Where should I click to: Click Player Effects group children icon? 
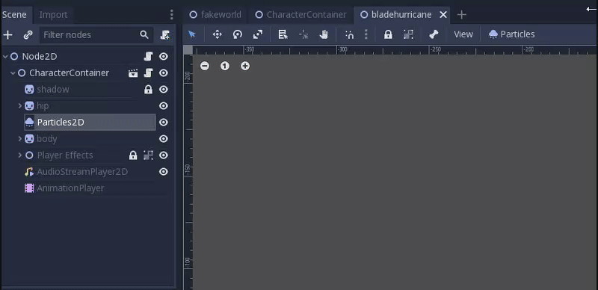(148, 155)
